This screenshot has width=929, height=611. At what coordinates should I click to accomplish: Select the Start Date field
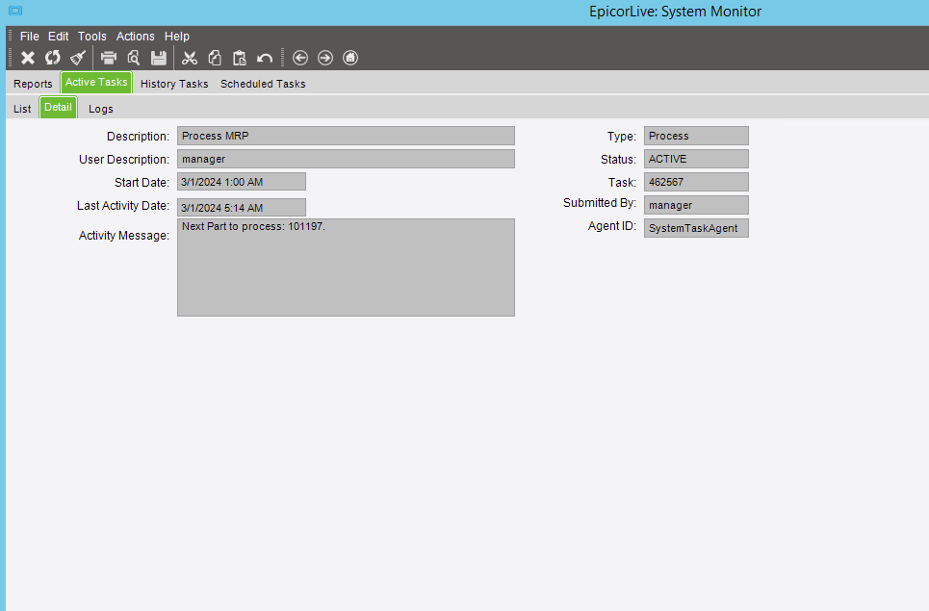240,182
